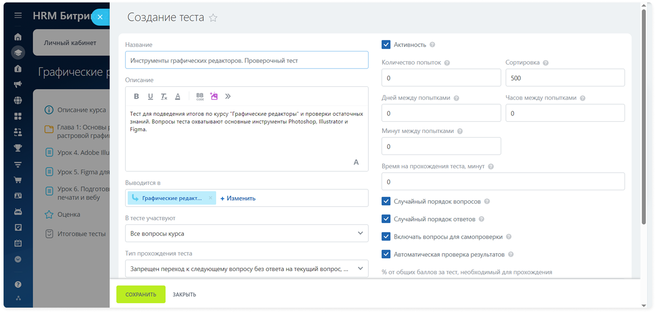656x313 pixels.
Task: Click the Количество попыток input field
Action: [441, 78]
